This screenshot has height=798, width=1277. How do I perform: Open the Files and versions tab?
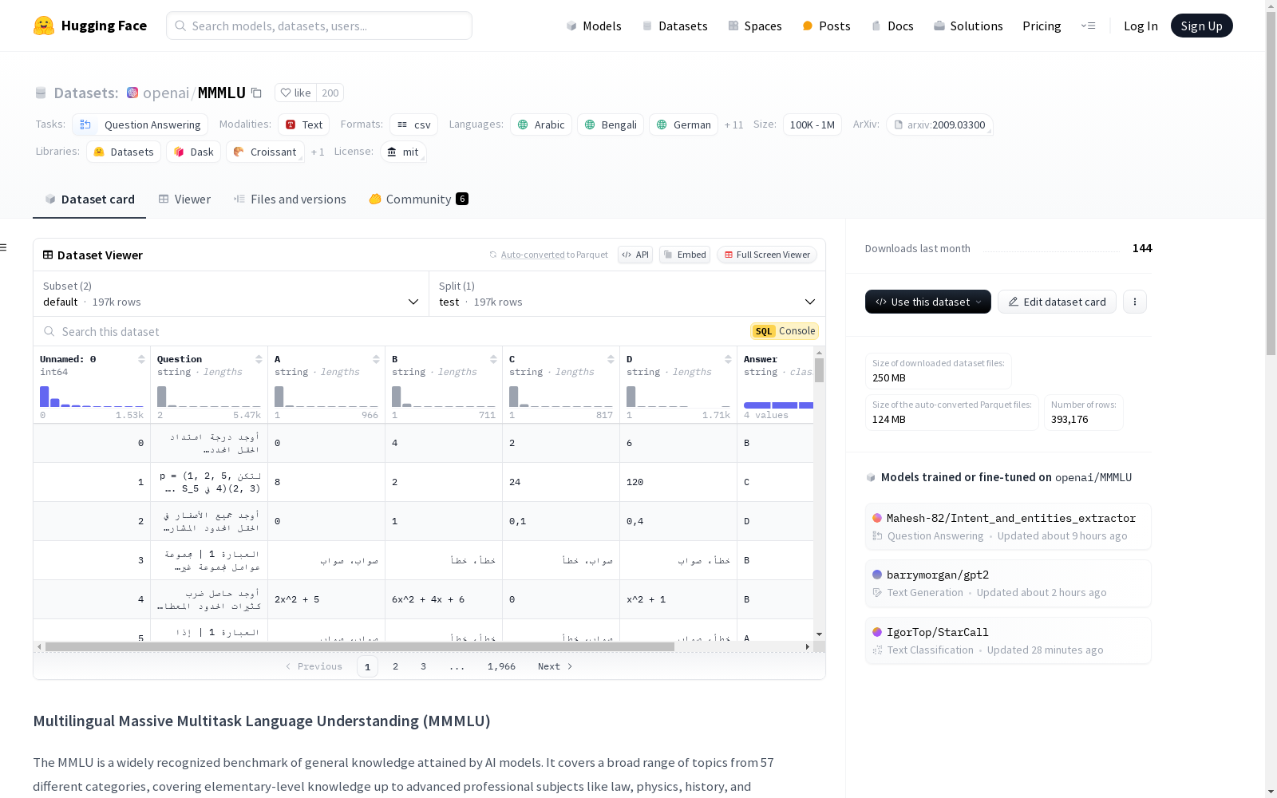tap(290, 199)
